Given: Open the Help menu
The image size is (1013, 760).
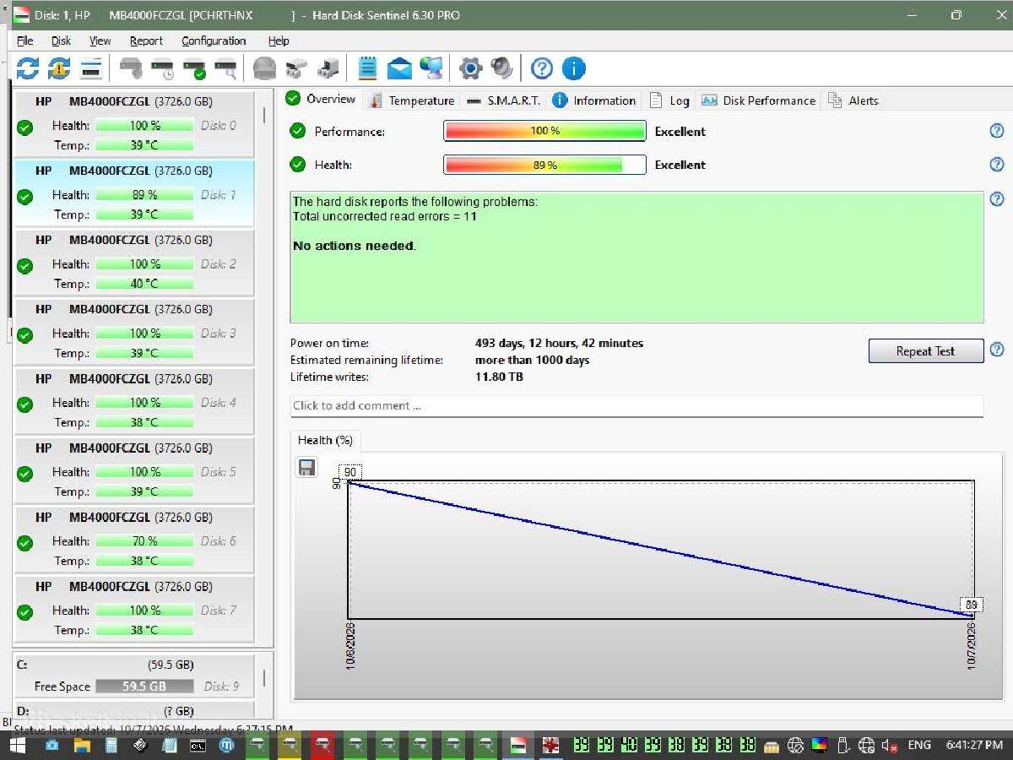Looking at the screenshot, I should [279, 41].
